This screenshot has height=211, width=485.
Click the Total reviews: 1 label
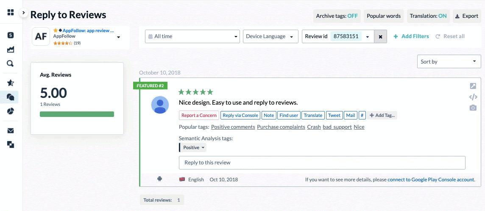(162, 200)
